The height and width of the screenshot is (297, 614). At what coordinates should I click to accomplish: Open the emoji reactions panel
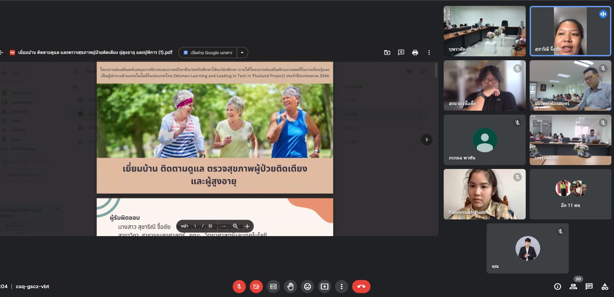click(x=307, y=287)
